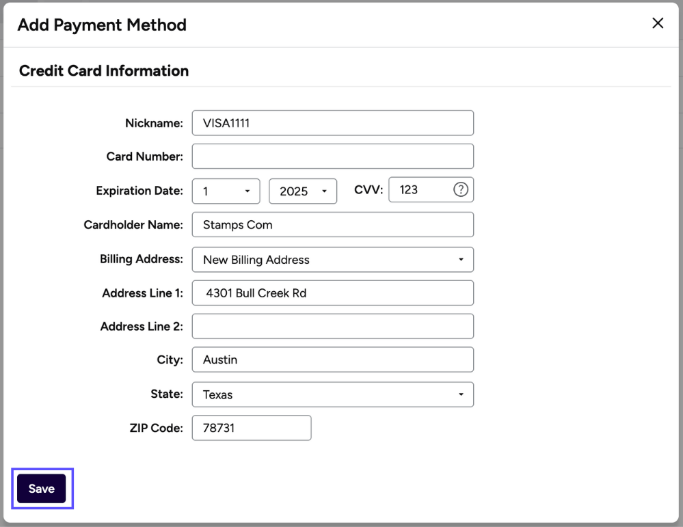The height and width of the screenshot is (527, 683).
Task: Select the City field showing Austin
Action: pyautogui.click(x=332, y=360)
